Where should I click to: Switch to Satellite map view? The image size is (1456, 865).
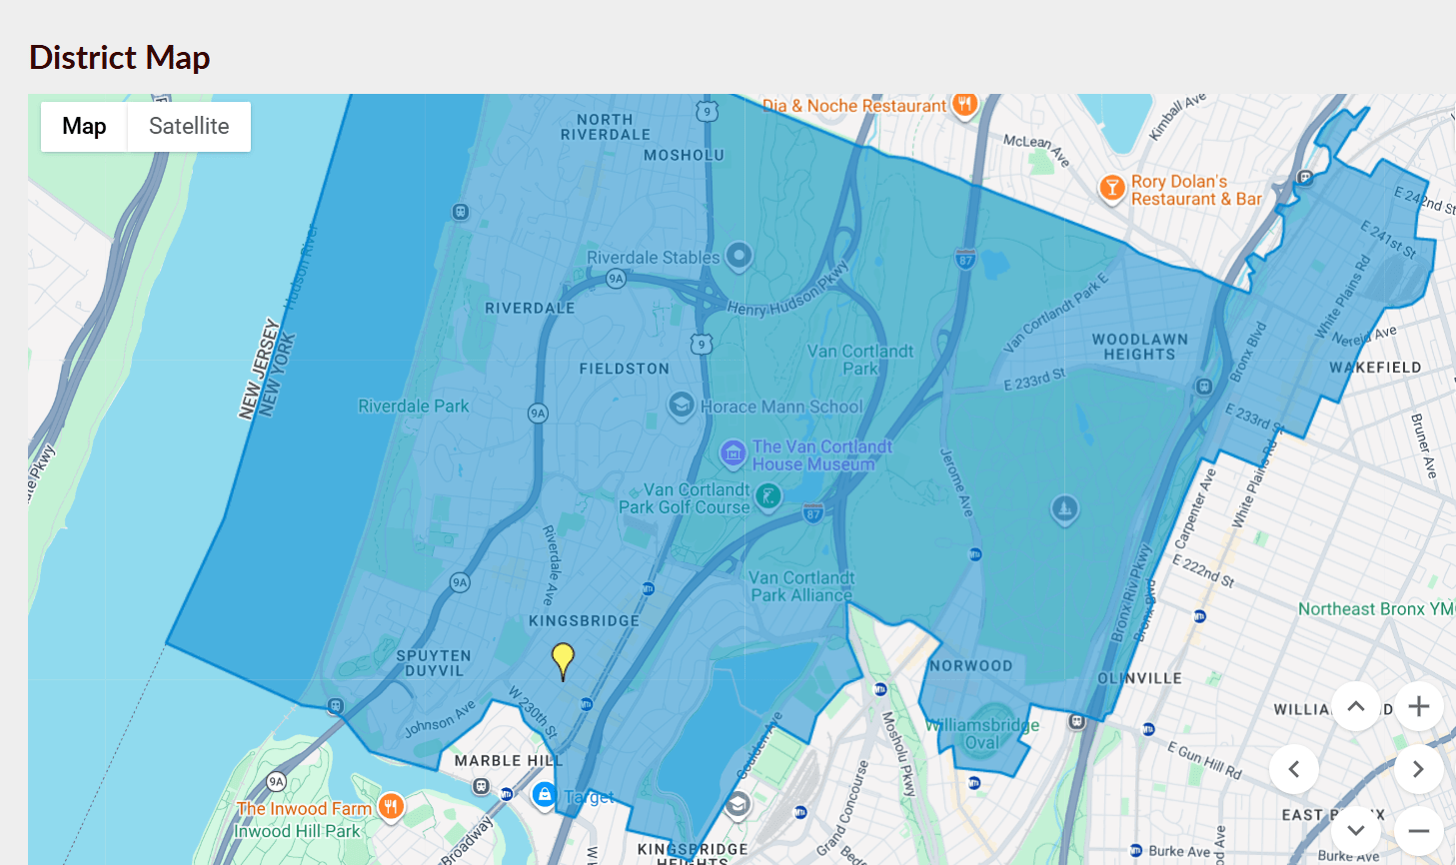click(189, 127)
